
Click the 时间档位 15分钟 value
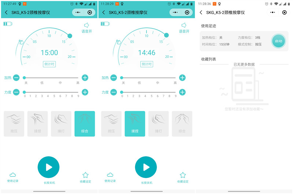tap(224, 44)
